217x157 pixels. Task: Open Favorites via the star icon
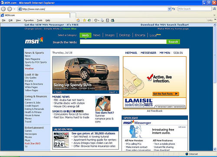[x=85, y=20]
